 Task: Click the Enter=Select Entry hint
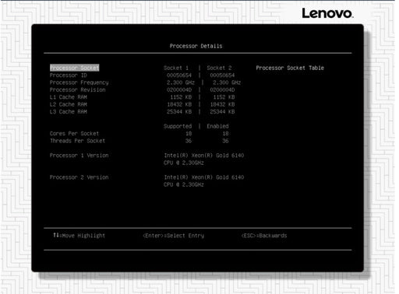[x=174, y=236]
